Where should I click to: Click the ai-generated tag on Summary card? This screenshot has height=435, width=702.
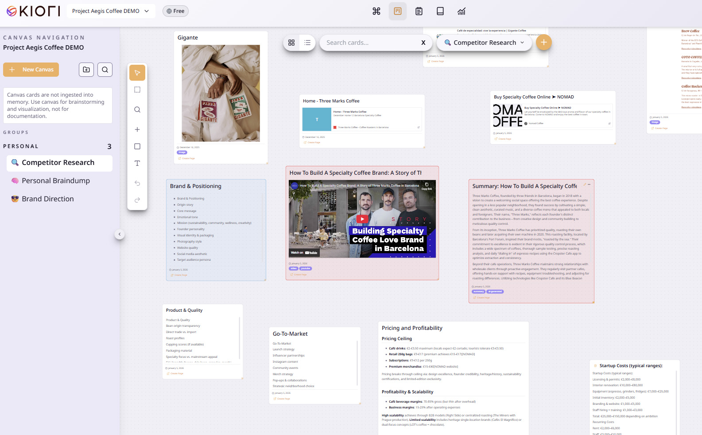[495, 292]
